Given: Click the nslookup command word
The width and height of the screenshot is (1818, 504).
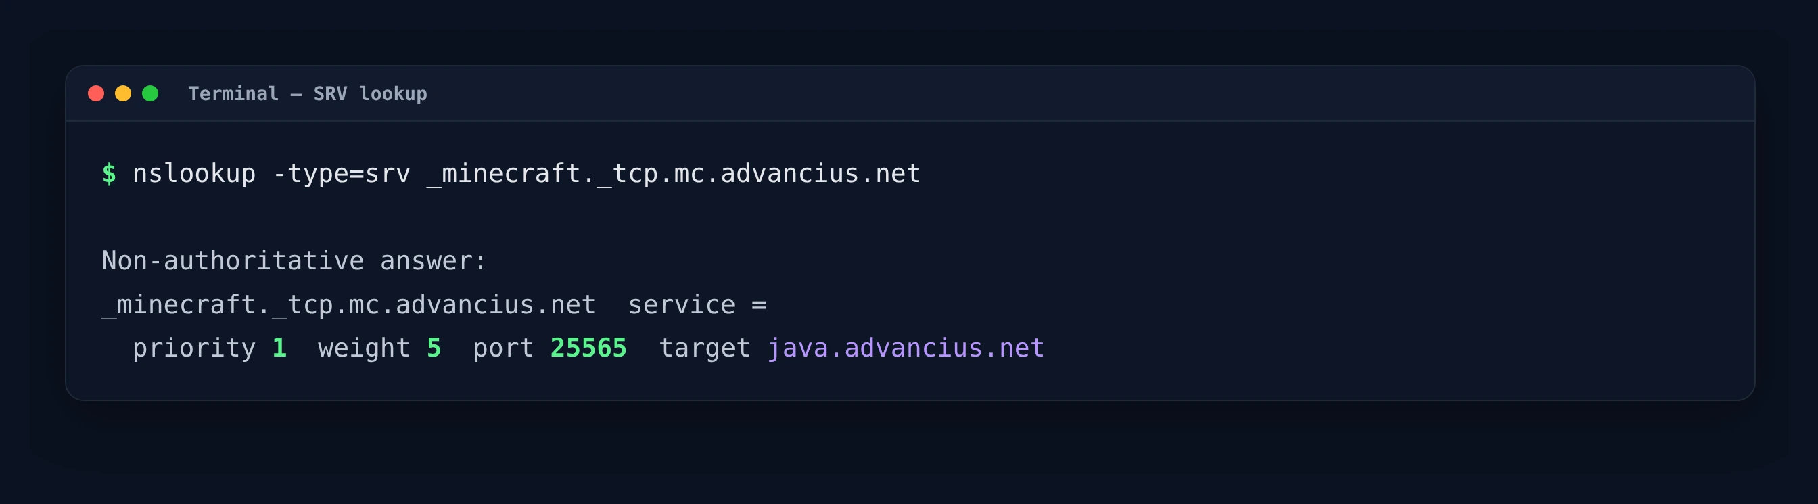Looking at the screenshot, I should pyautogui.click(x=194, y=174).
